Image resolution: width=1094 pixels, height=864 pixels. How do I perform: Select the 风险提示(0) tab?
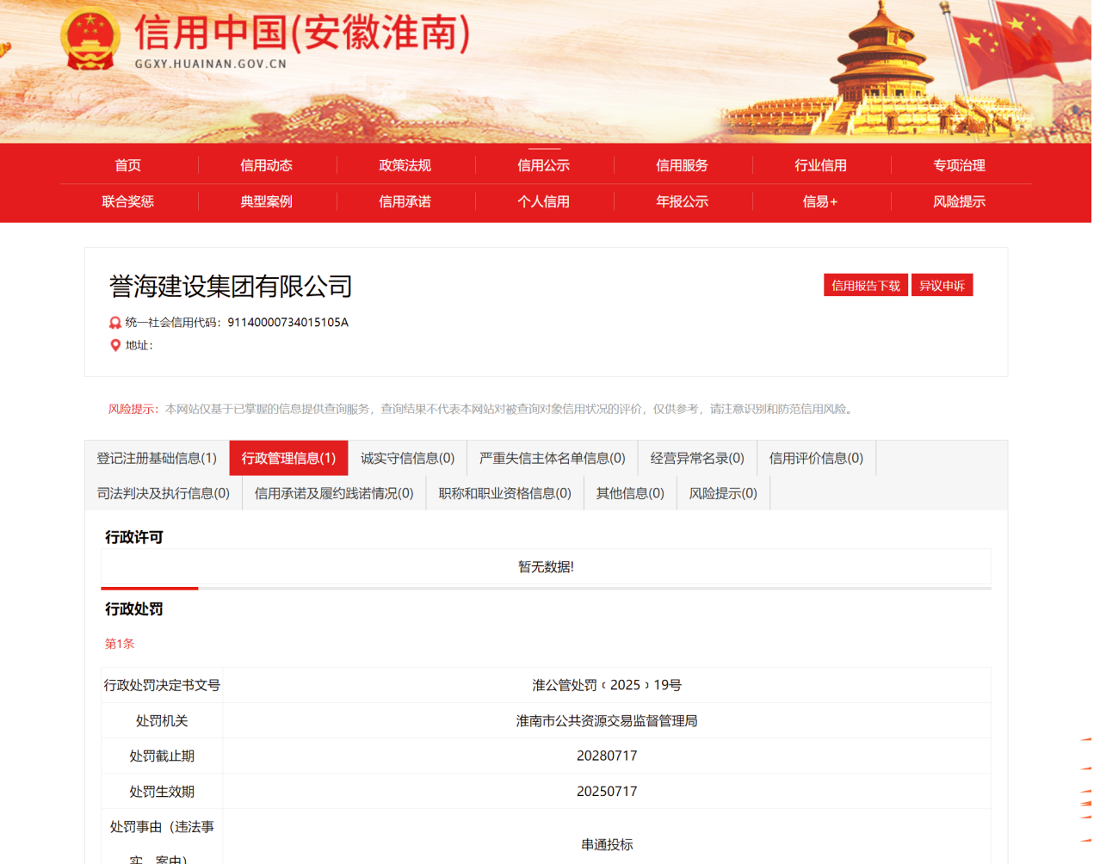[723, 493]
